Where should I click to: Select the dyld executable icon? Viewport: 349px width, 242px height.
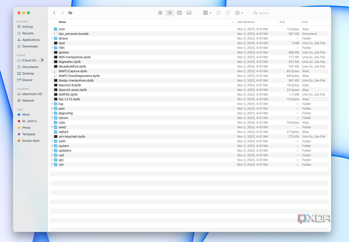click(x=56, y=43)
